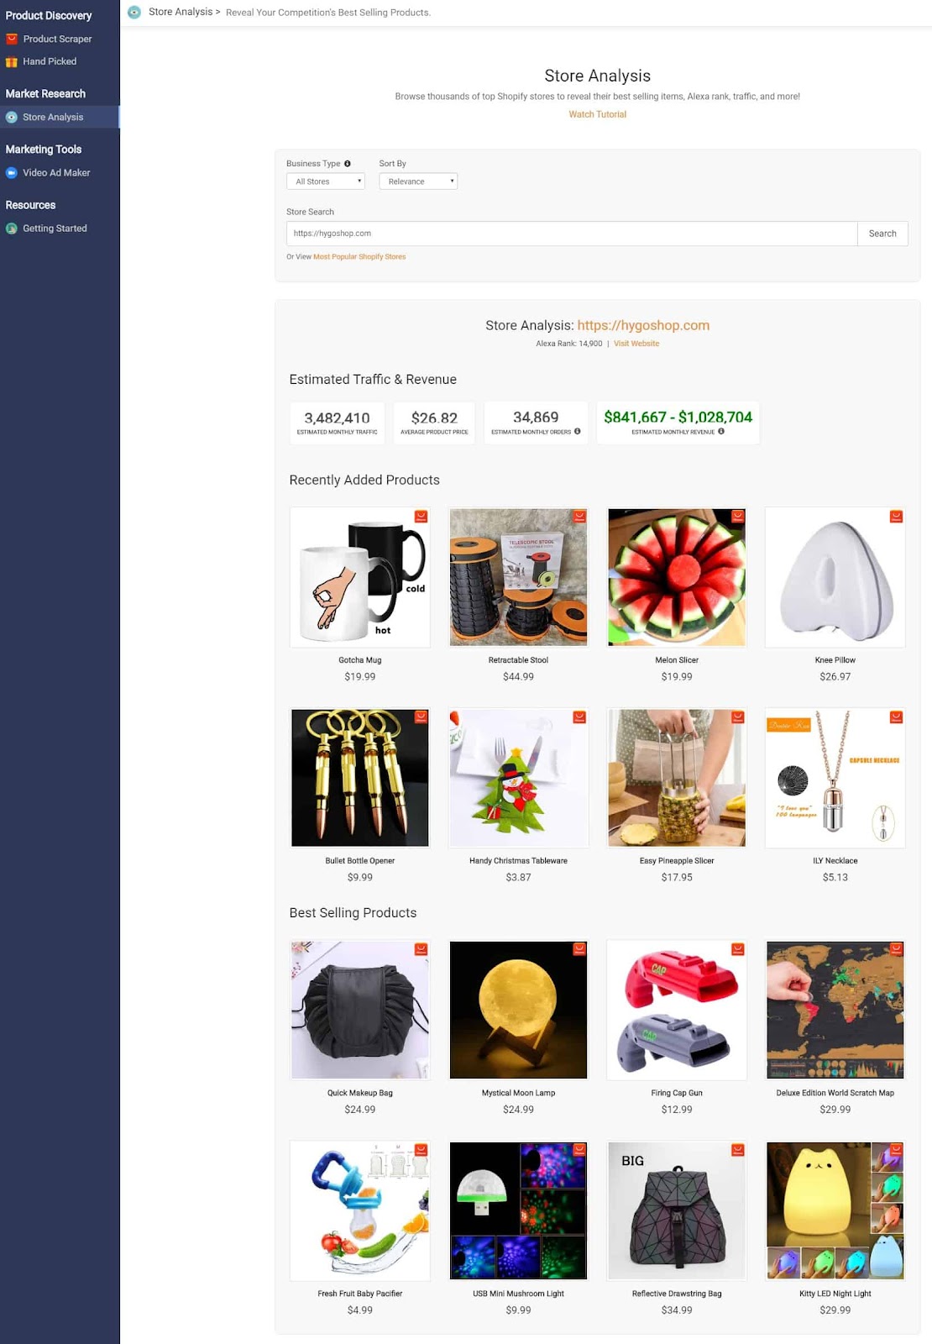
Task: Click AliExpress badge on Mystical Moon Lamp
Action: click(579, 949)
